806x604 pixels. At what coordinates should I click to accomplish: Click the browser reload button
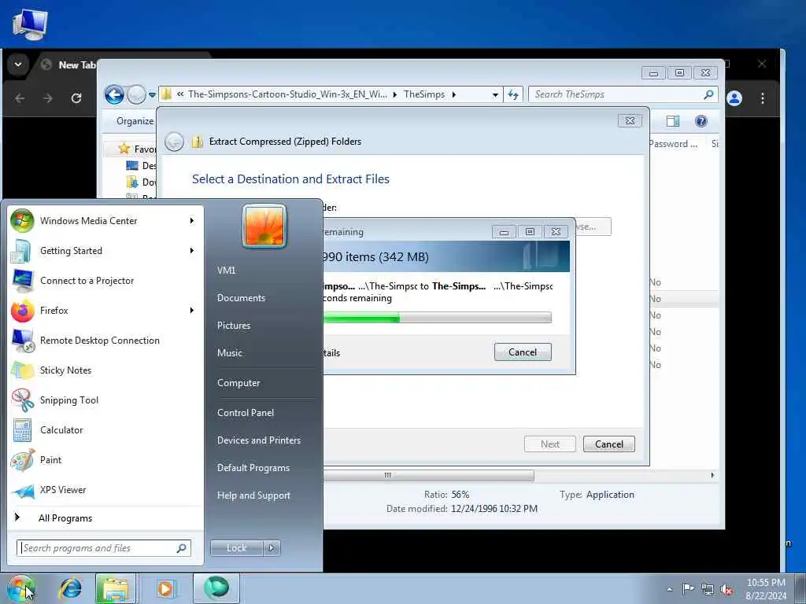(76, 98)
